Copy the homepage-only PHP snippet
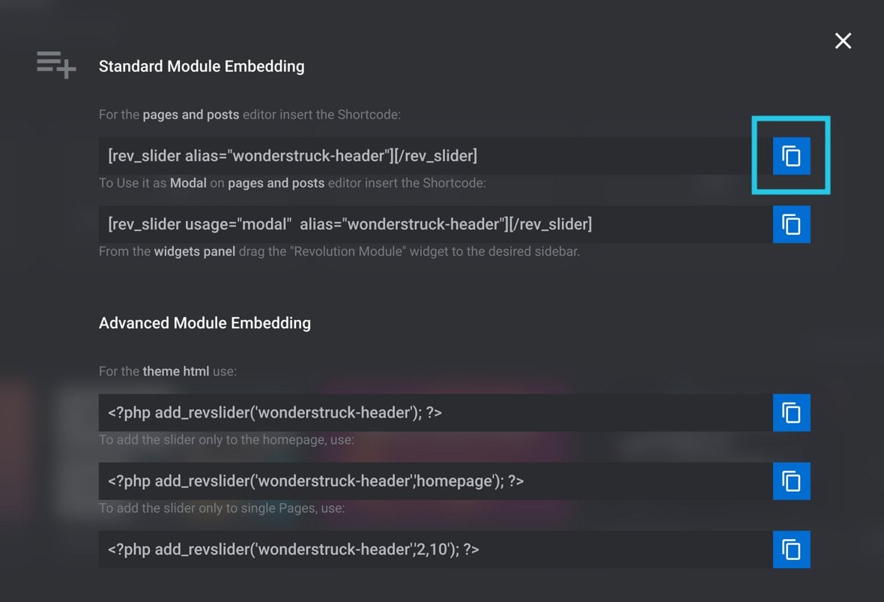The width and height of the screenshot is (884, 602). [x=791, y=481]
